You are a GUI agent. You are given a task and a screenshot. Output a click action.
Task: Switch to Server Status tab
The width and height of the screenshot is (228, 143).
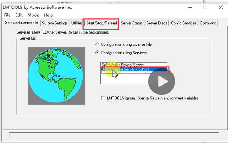coord(132,23)
